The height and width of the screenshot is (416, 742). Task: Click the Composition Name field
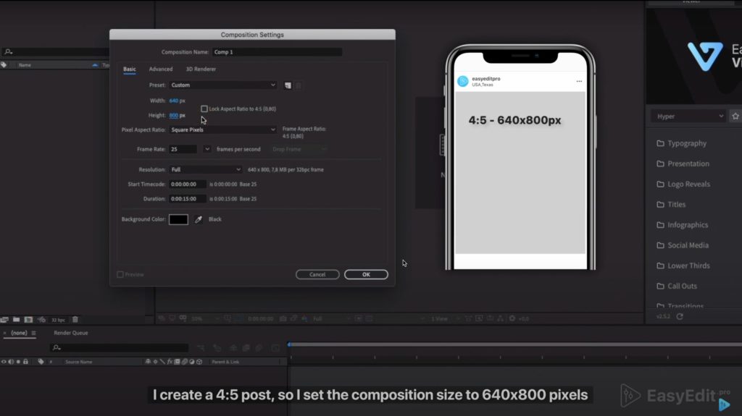pos(277,52)
